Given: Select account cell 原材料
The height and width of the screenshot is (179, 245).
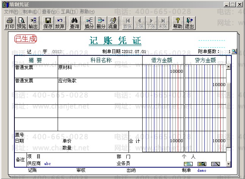Looking at the screenshot, I should pos(65,68).
